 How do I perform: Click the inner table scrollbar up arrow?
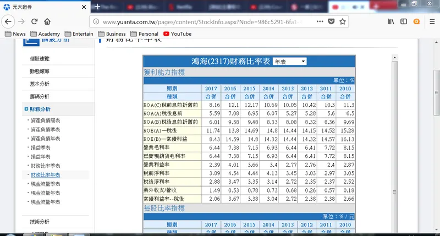click(395, 58)
